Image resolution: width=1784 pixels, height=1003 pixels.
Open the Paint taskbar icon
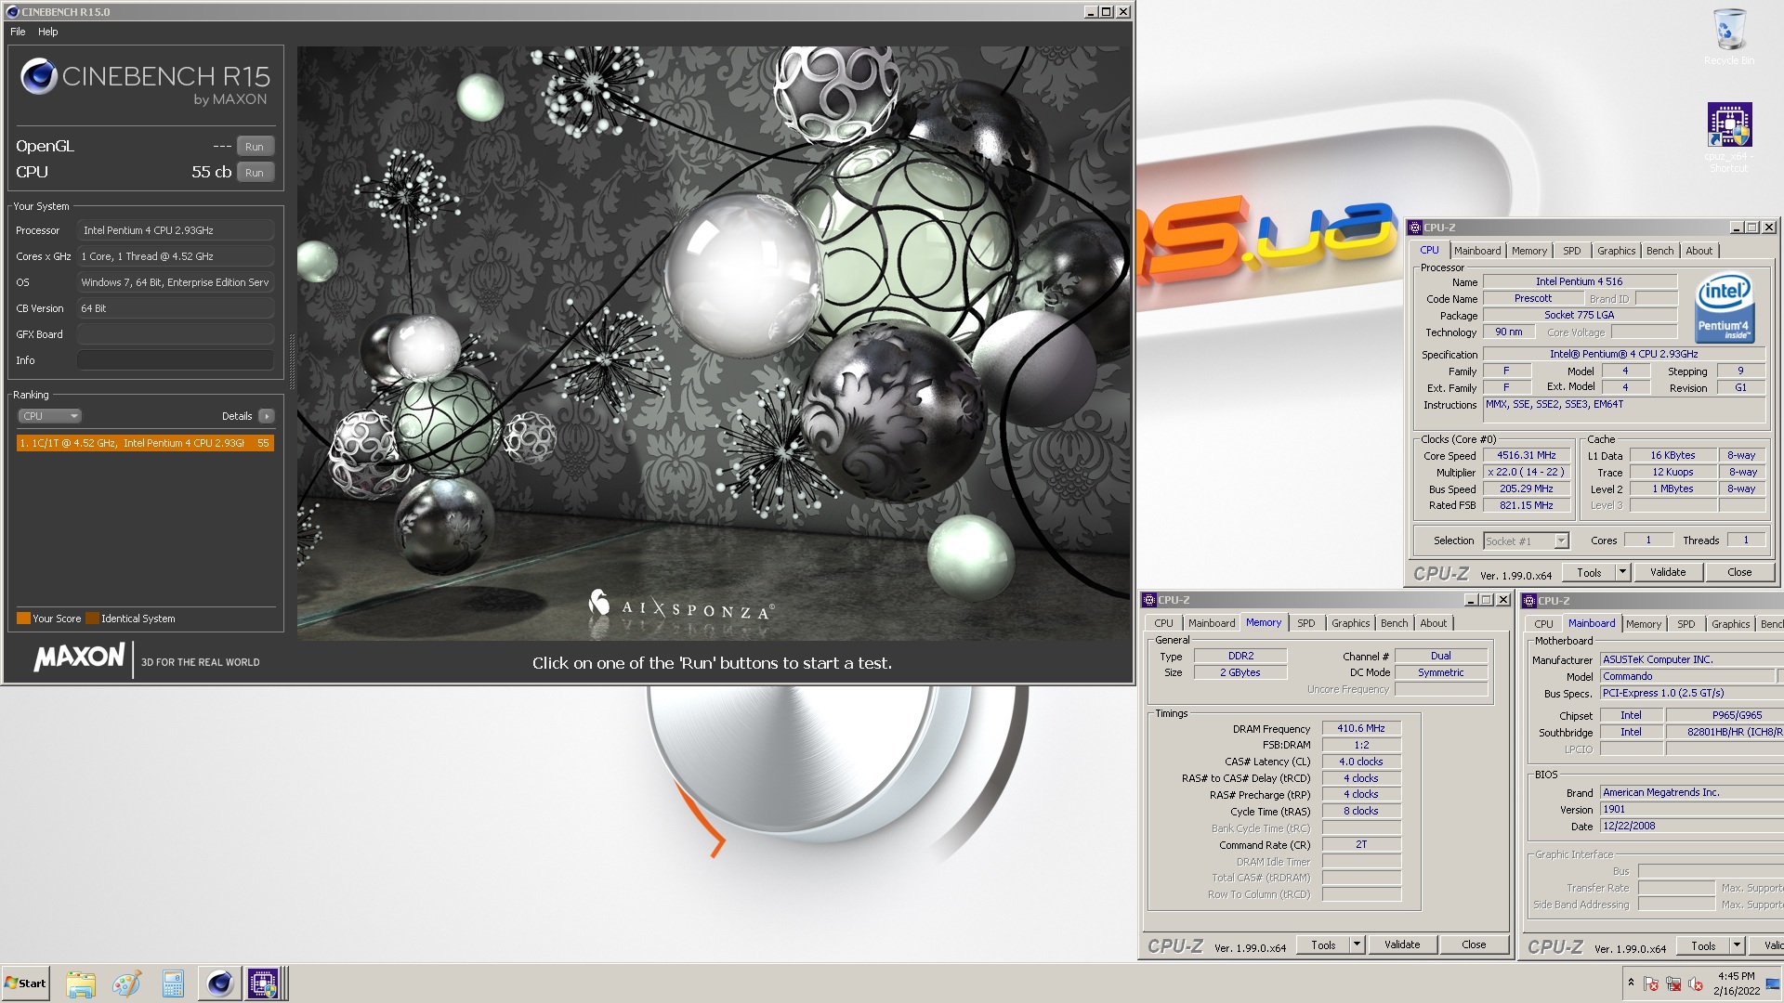(126, 983)
